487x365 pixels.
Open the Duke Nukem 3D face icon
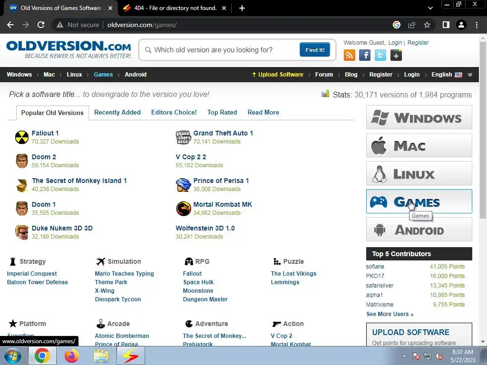click(22, 232)
